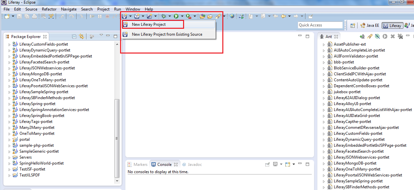The image size is (414, 190).
Task: Click the Pin Console icon
Action: point(267,164)
